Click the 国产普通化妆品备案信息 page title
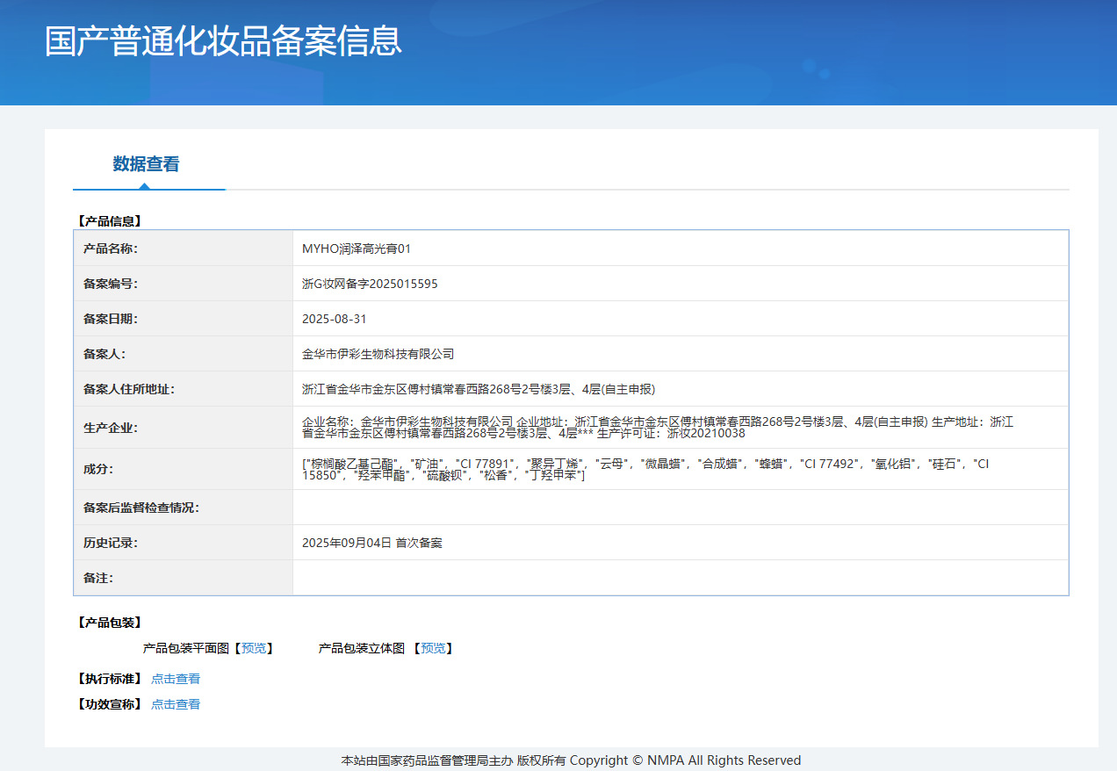 click(x=223, y=41)
